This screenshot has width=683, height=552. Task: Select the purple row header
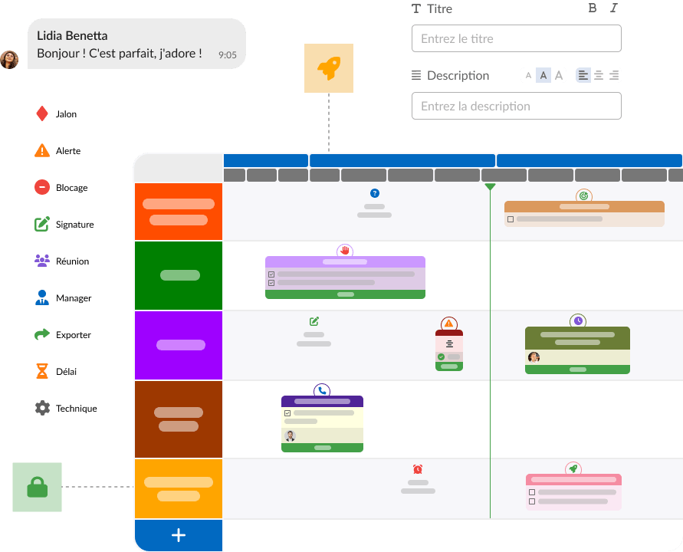(x=179, y=345)
